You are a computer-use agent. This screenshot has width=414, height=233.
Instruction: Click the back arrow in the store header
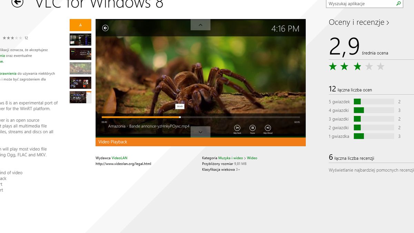tap(17, 3)
